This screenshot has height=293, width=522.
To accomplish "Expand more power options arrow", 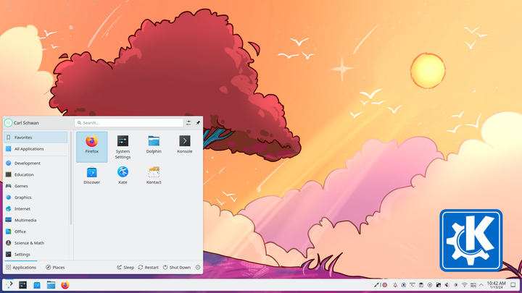I will tap(198, 268).
